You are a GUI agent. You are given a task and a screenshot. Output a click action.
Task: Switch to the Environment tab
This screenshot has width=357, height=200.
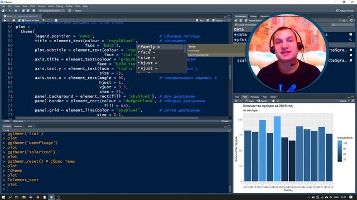coord(240,16)
